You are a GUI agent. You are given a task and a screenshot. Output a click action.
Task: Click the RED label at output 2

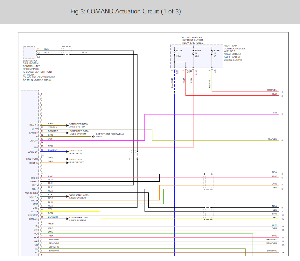click(x=274, y=94)
